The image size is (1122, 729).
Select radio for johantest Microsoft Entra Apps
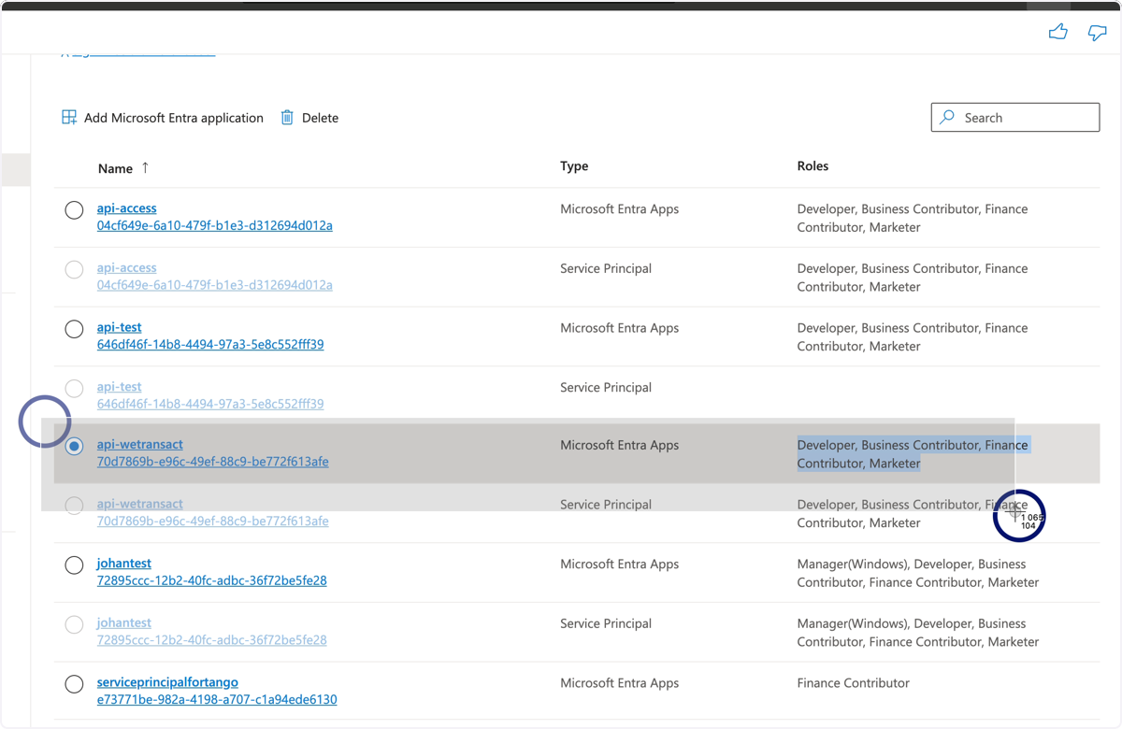click(74, 565)
